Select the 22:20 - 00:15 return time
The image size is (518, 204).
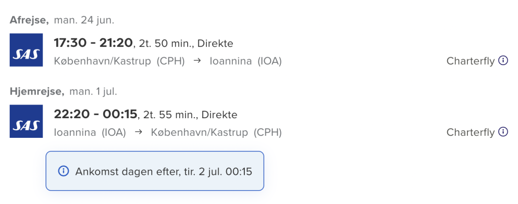point(95,114)
